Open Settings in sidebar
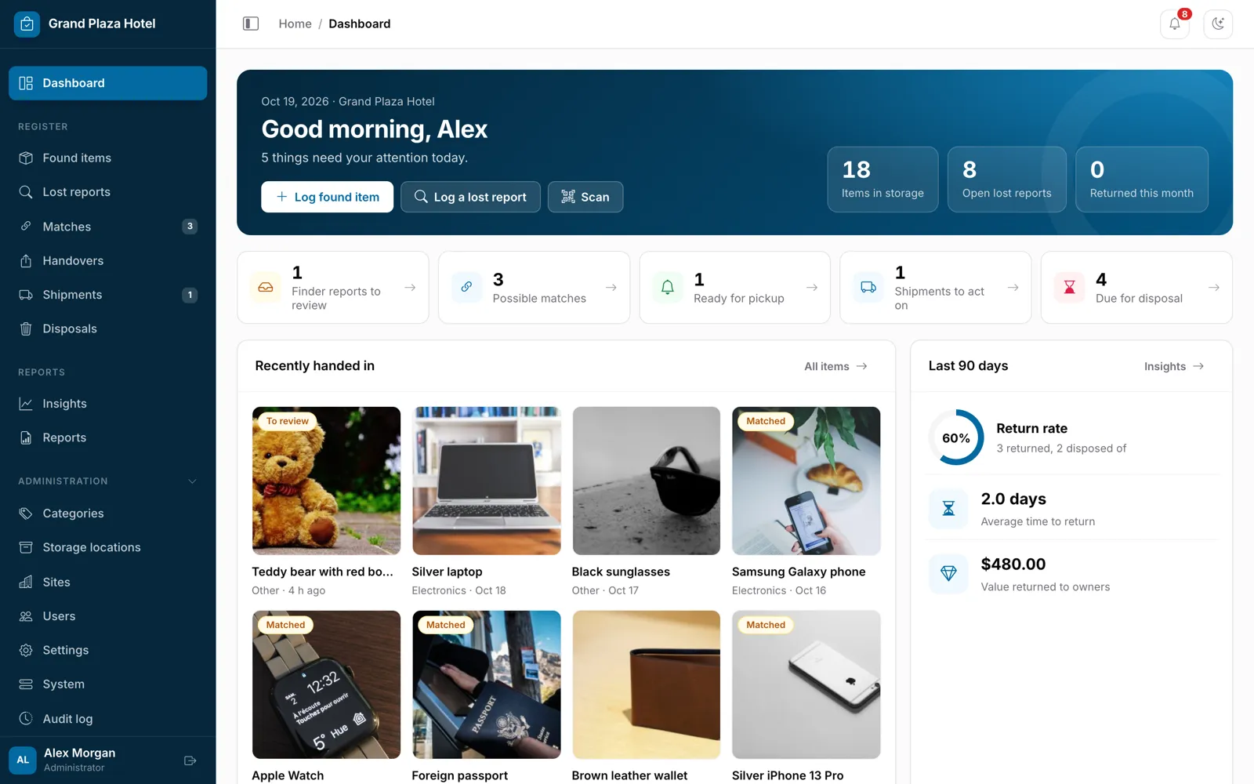Image resolution: width=1254 pixels, height=784 pixels. [108, 650]
